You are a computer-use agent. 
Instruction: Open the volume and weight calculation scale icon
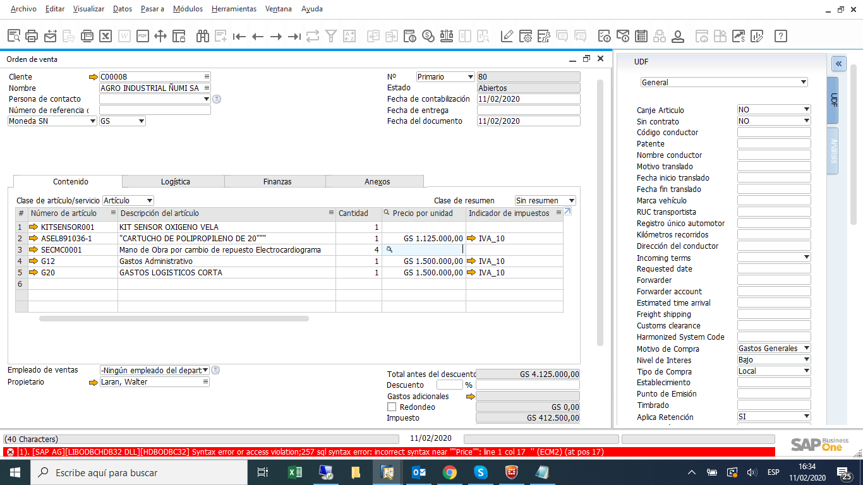coord(447,36)
